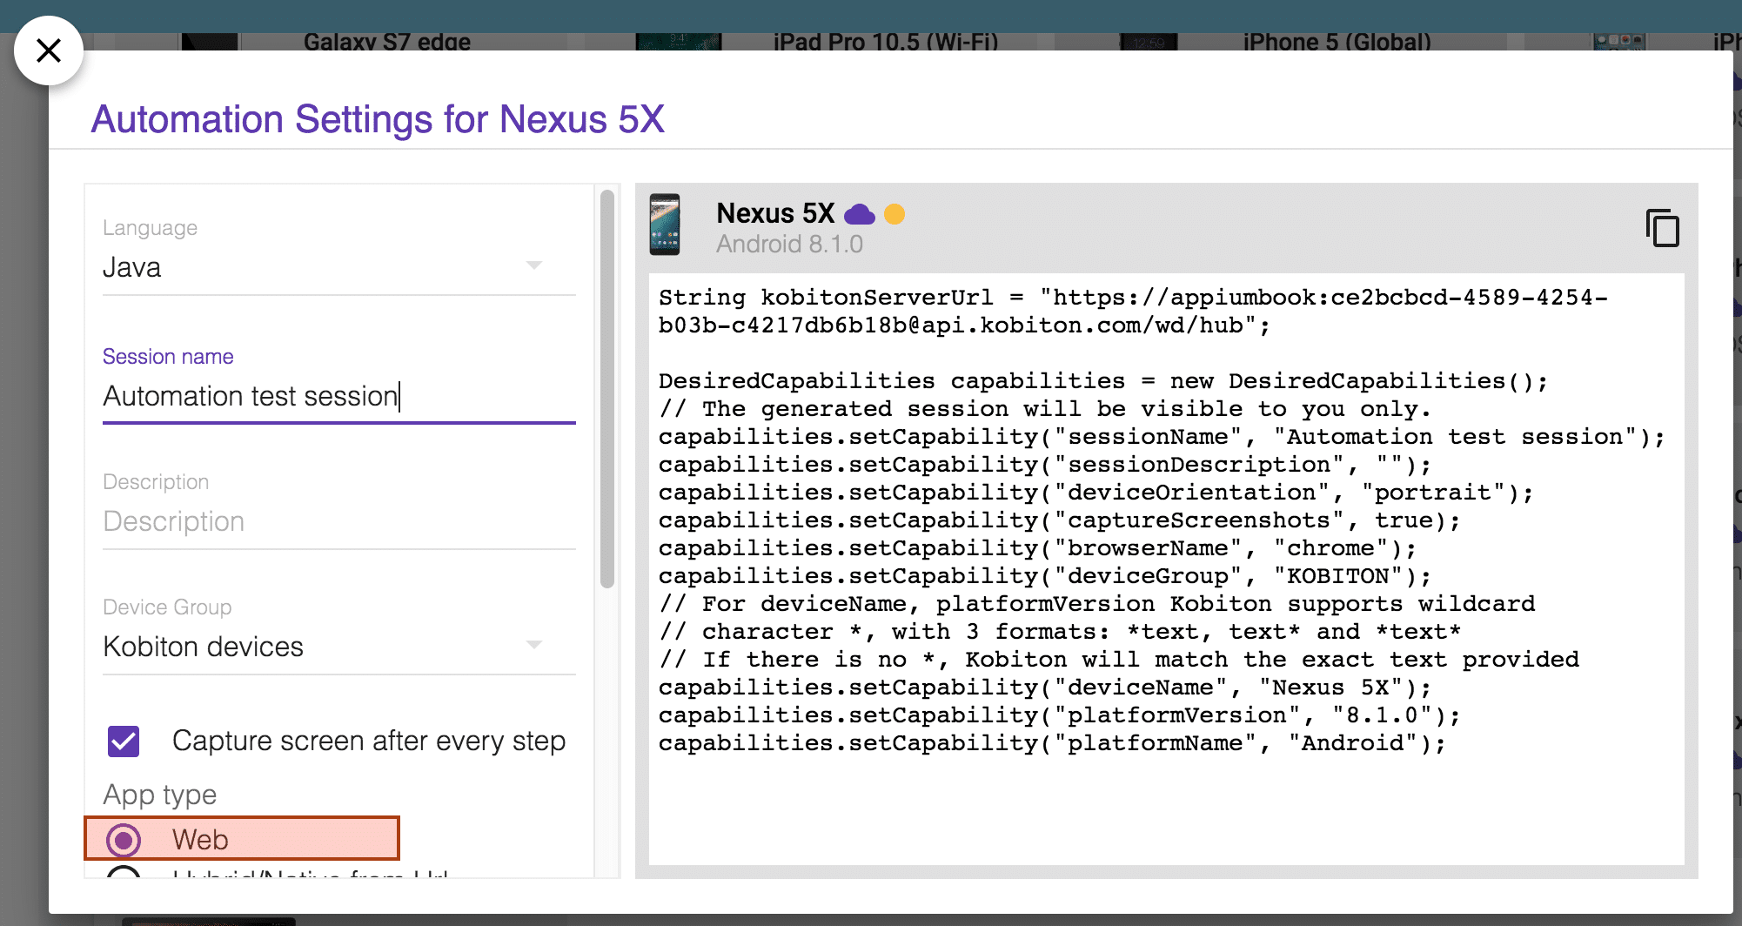Select the iPhone 5 (Global) device label

coord(1337,42)
